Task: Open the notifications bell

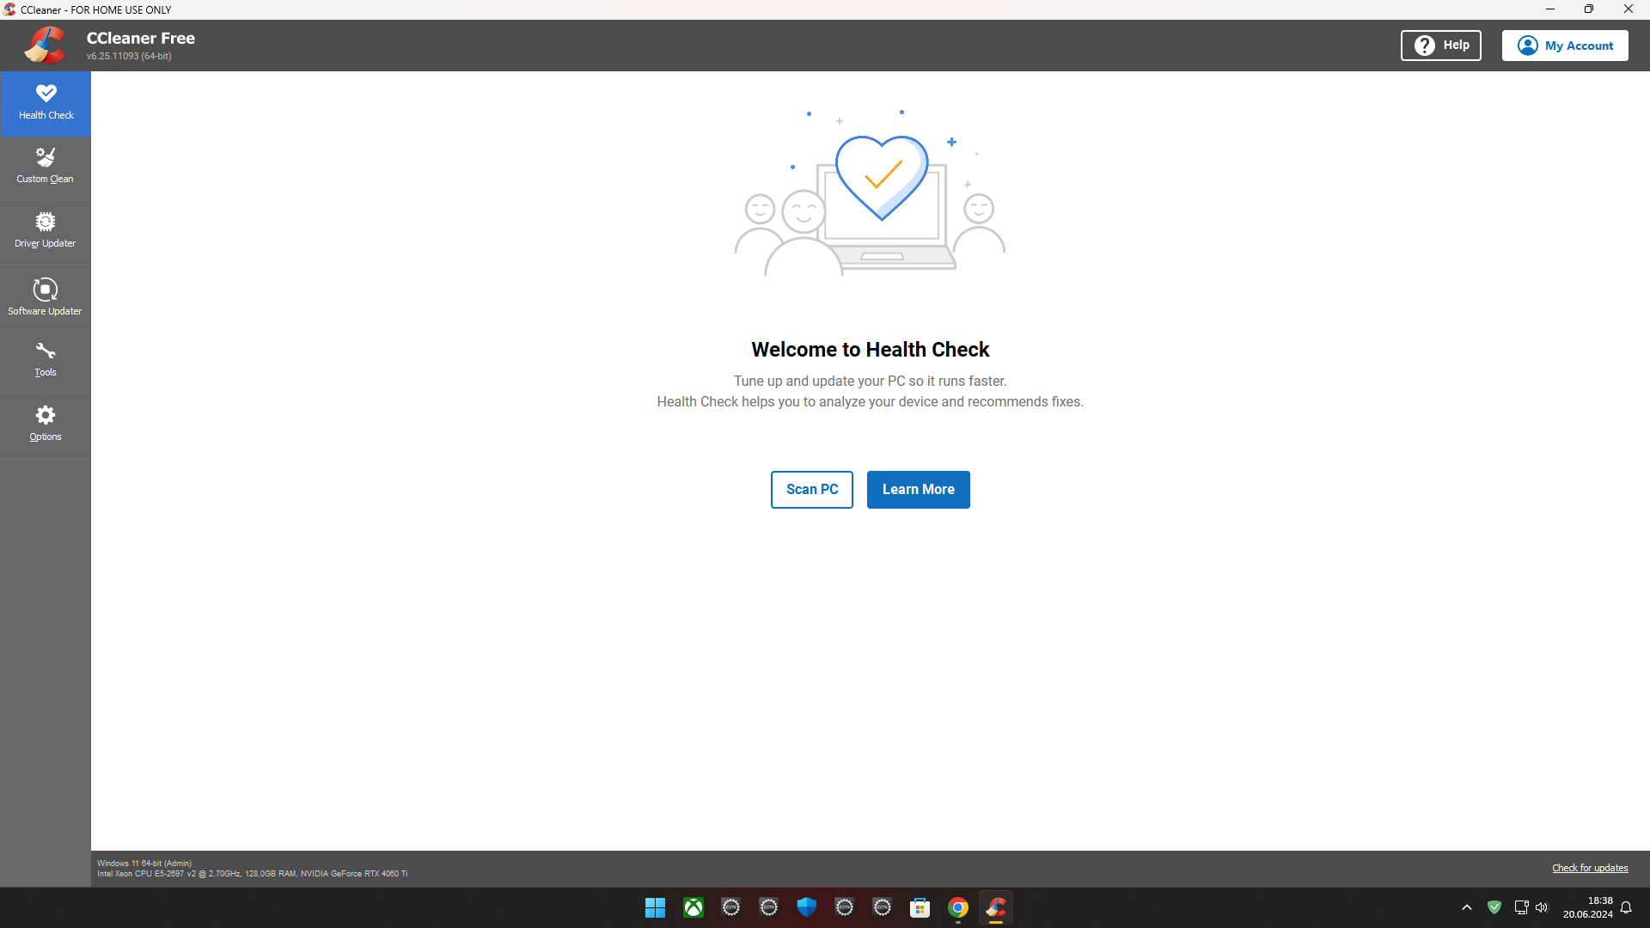Action: pyautogui.click(x=1625, y=907)
